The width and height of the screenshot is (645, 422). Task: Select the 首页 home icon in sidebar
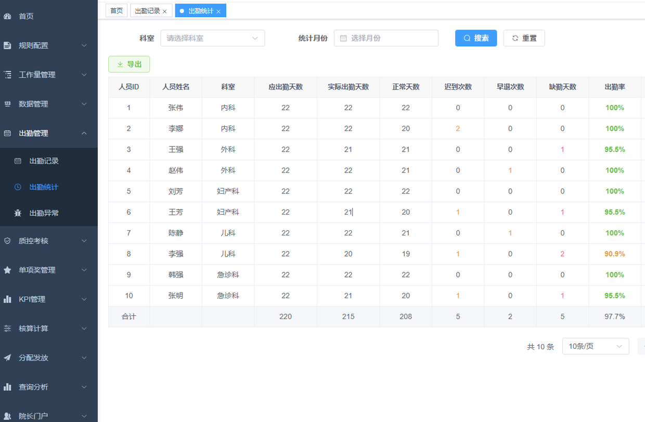coord(7,16)
